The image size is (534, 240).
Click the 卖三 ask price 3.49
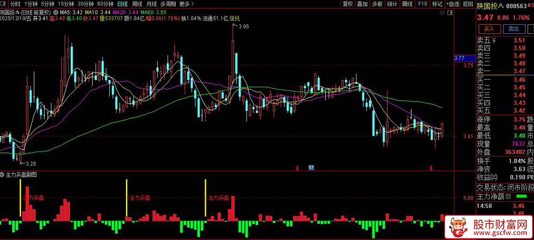point(519,56)
